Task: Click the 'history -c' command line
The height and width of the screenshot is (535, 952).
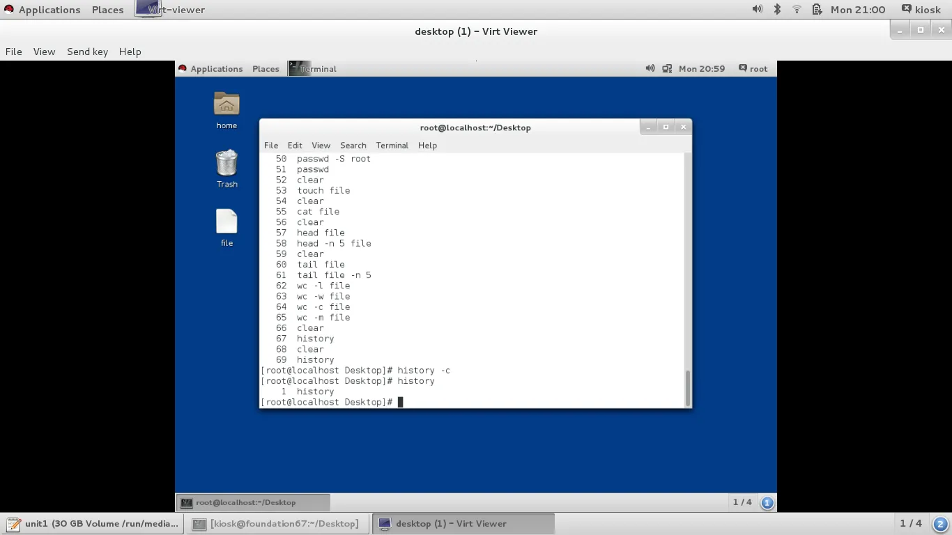Action: (424, 370)
